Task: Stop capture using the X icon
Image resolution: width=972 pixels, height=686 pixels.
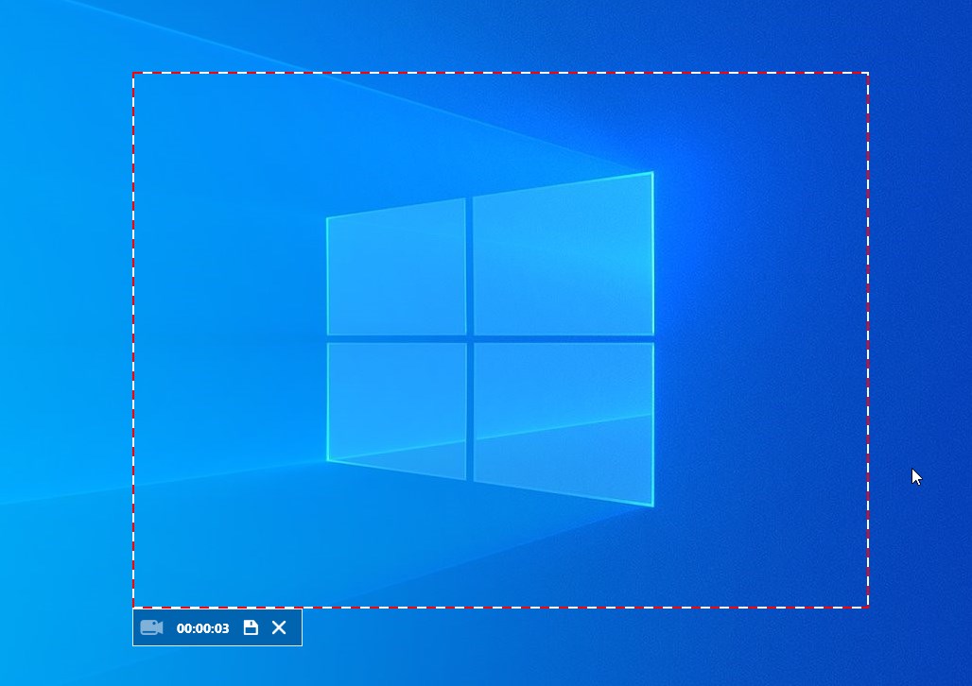Action: (x=280, y=626)
